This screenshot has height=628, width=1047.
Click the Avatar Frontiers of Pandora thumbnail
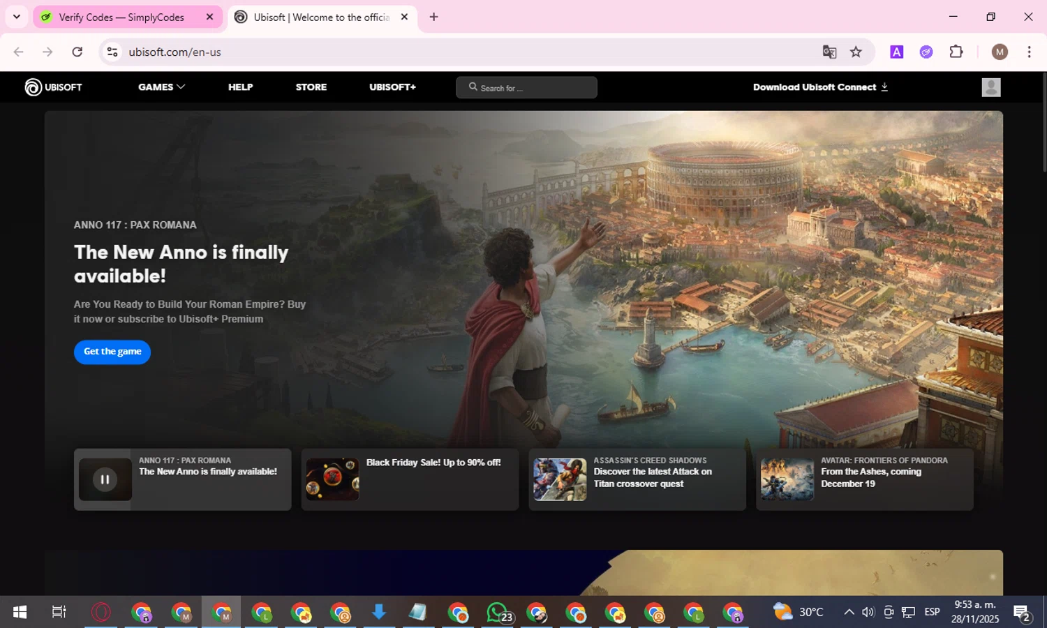coord(787,479)
